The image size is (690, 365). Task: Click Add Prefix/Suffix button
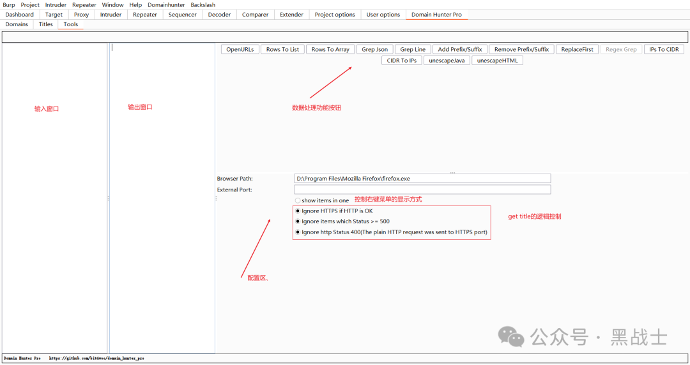point(460,49)
